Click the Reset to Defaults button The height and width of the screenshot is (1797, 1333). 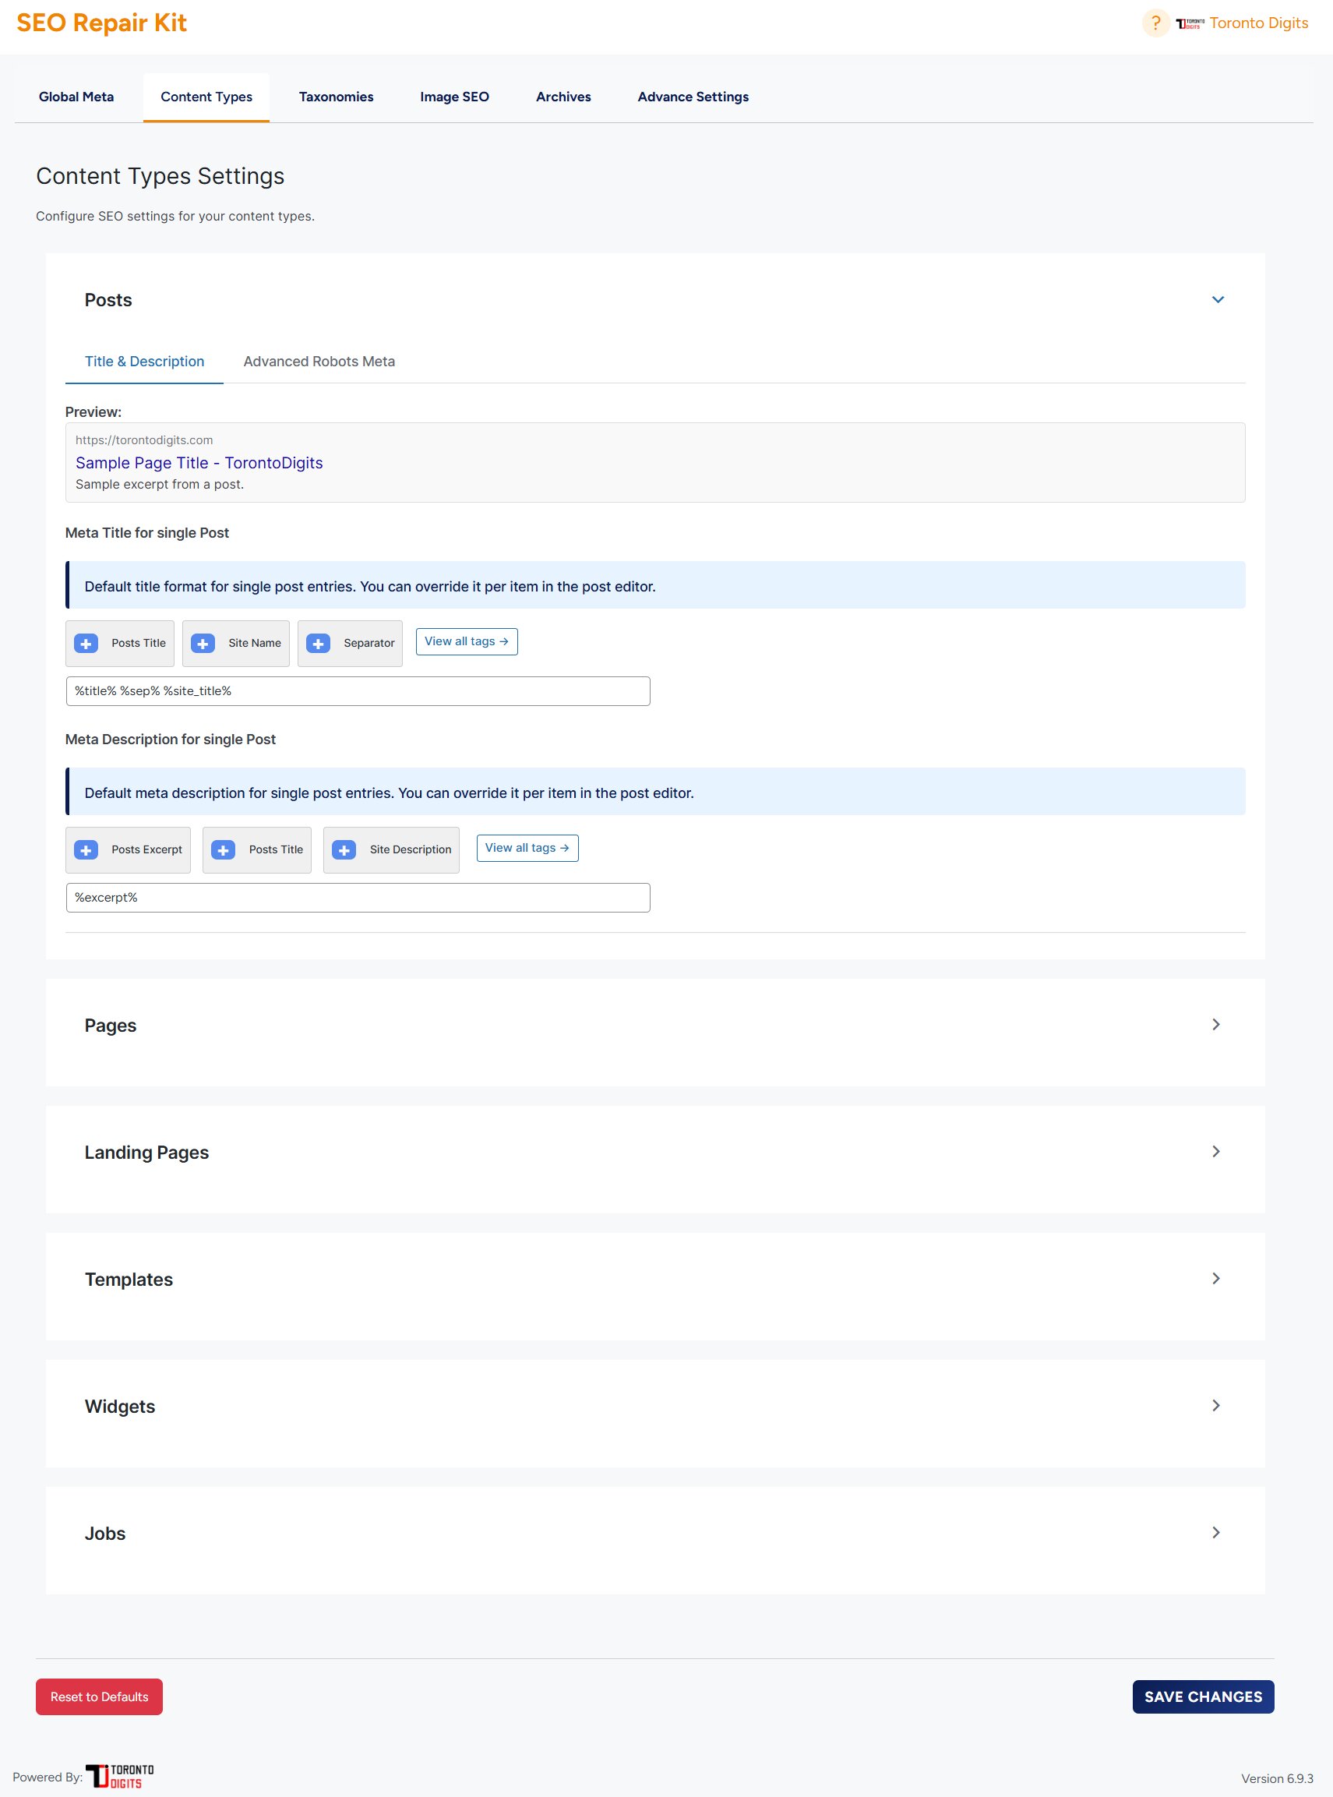tap(99, 1696)
